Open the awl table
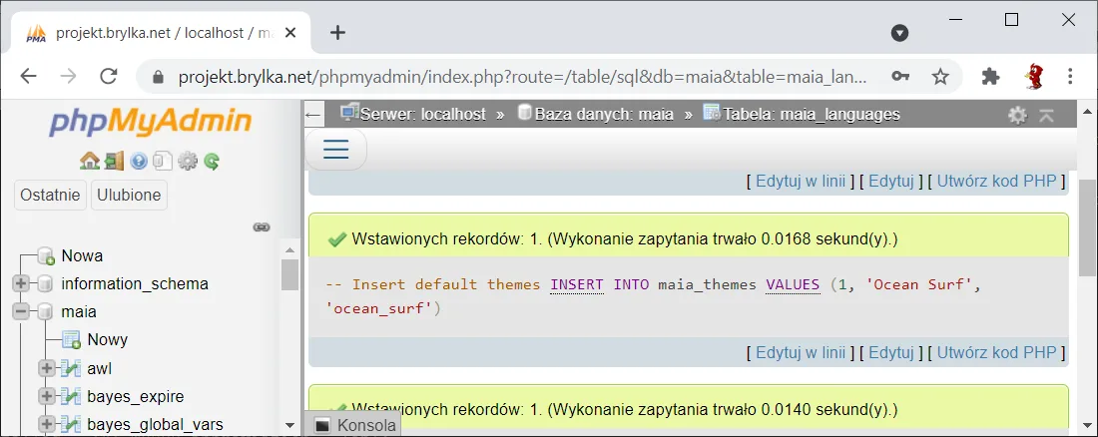1098x437 pixels. click(100, 368)
